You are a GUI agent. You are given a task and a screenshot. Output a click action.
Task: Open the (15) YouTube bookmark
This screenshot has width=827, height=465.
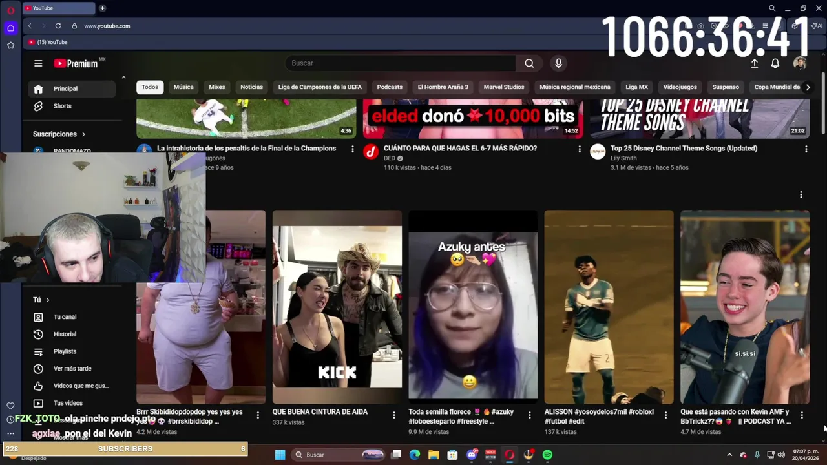tap(48, 42)
